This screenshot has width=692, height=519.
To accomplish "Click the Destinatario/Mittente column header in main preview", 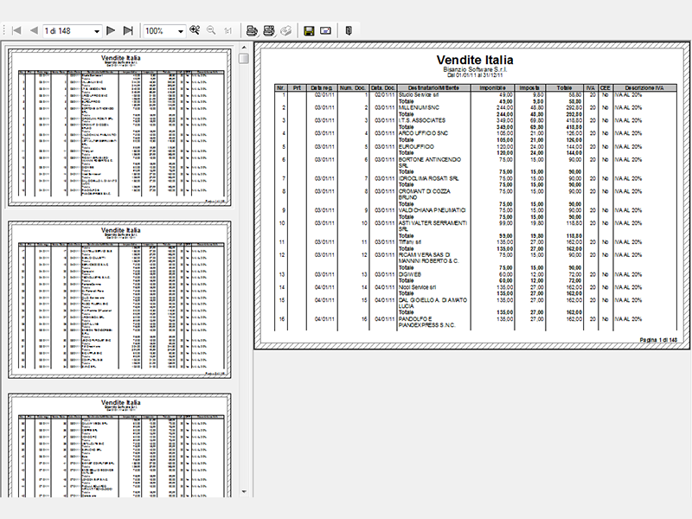I will 433,88.
